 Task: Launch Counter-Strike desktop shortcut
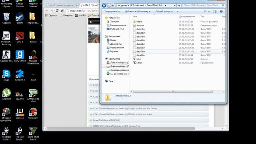6,56
